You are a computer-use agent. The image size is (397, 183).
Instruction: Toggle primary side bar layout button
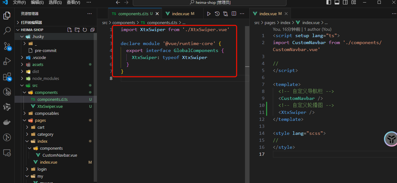click(329, 3)
